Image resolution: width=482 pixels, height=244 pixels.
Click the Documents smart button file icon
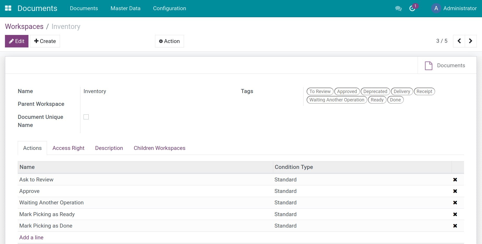pos(428,65)
